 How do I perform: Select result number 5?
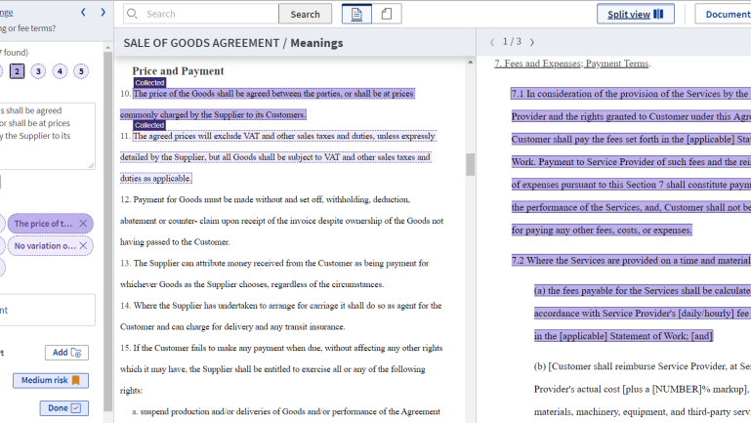pos(80,71)
